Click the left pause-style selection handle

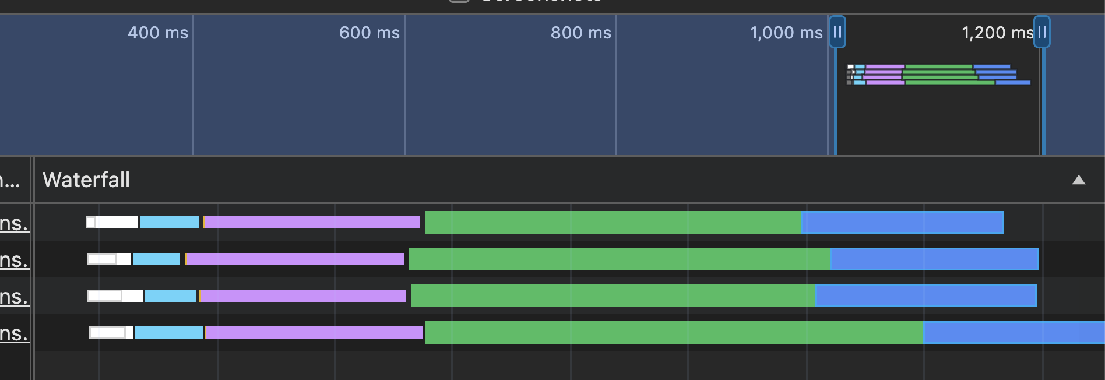tap(837, 33)
